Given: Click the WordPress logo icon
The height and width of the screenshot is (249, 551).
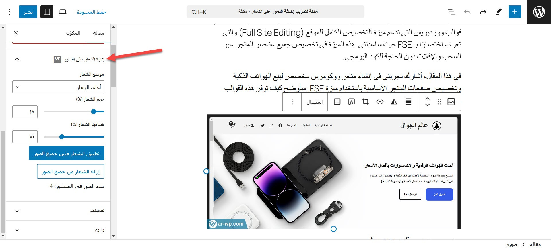Looking at the screenshot, I should [539, 12].
